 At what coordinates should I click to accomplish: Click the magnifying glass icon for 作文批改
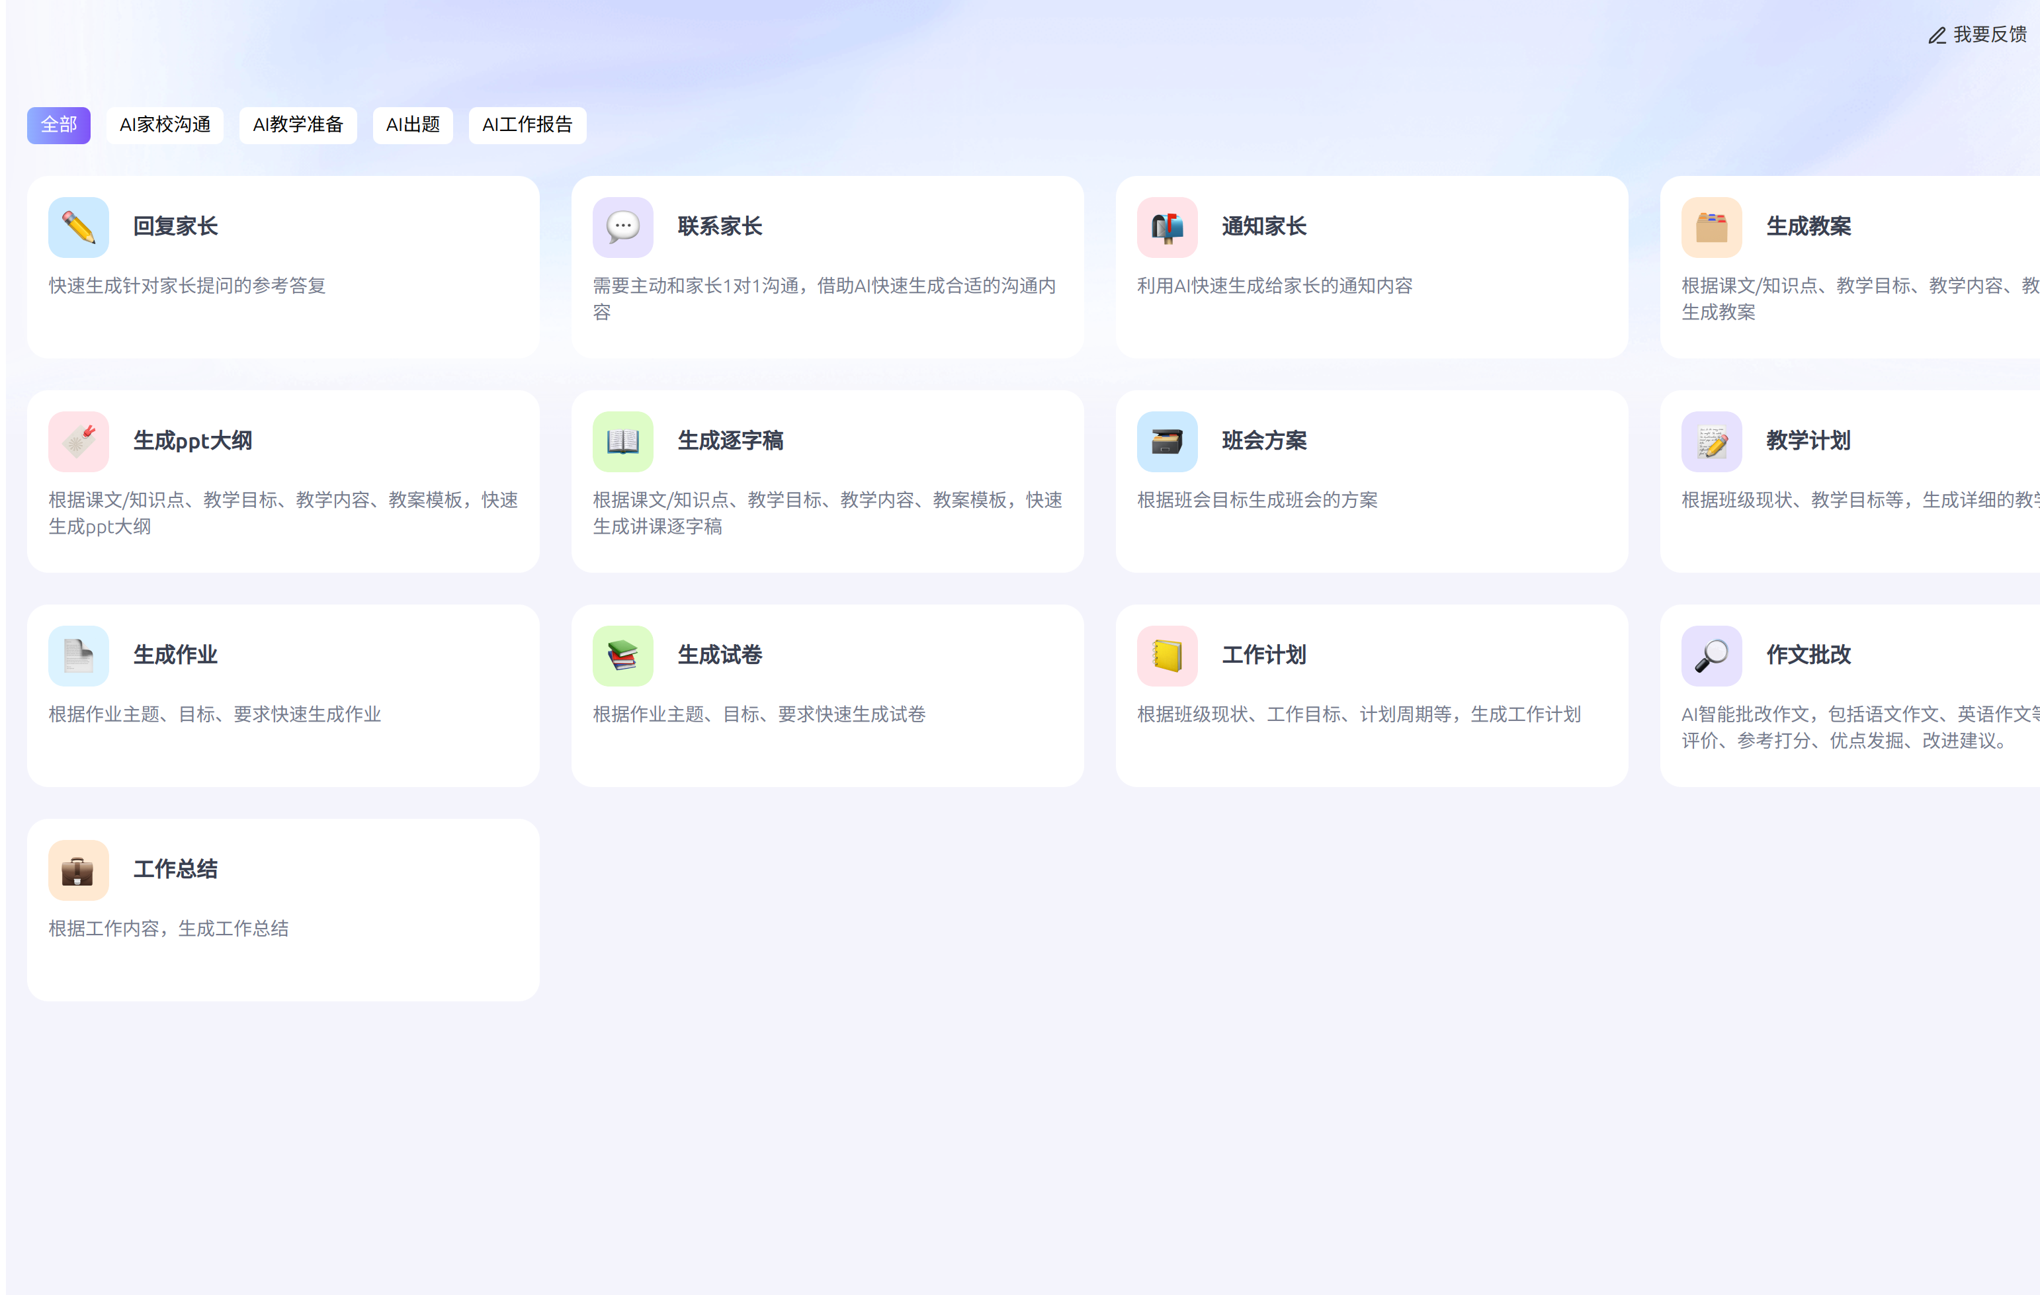coord(1711,655)
